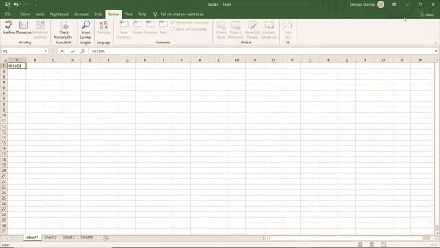
Task: Select column W header
Action: (420, 60)
